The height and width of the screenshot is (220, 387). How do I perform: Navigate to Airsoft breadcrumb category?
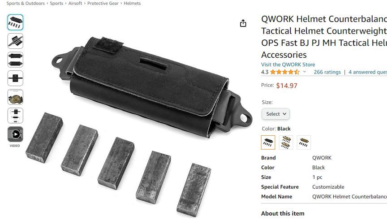(x=75, y=3)
